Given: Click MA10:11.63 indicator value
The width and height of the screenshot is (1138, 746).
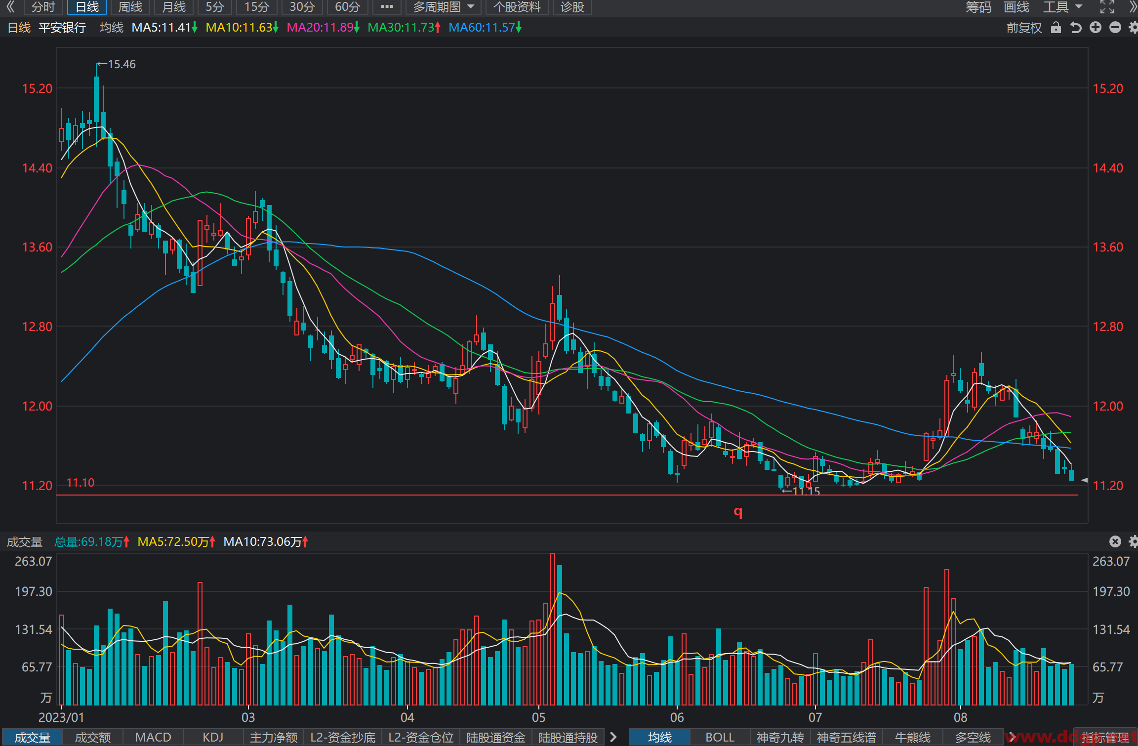Looking at the screenshot, I should (x=242, y=28).
